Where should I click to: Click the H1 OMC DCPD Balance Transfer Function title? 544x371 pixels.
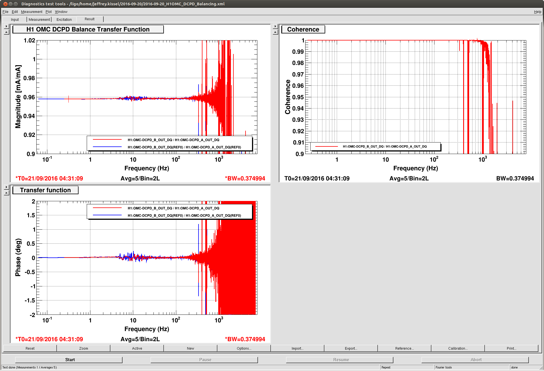click(x=88, y=30)
